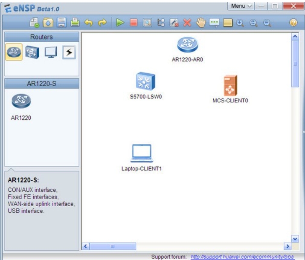
Task: Click the right-edge panel collapse arrow
Action: [303, 132]
